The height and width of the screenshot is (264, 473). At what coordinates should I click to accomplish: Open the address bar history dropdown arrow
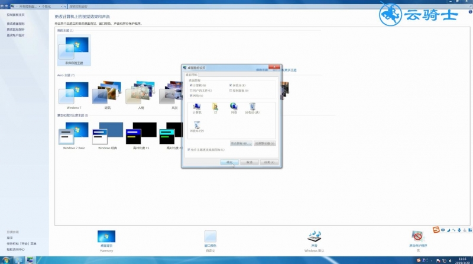point(61,6)
